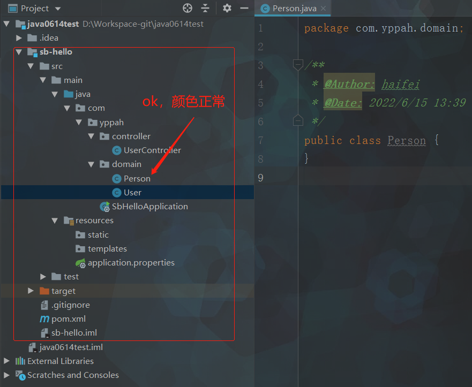
Task: Select the SbHelloApplication class icon
Action: [x=104, y=207]
